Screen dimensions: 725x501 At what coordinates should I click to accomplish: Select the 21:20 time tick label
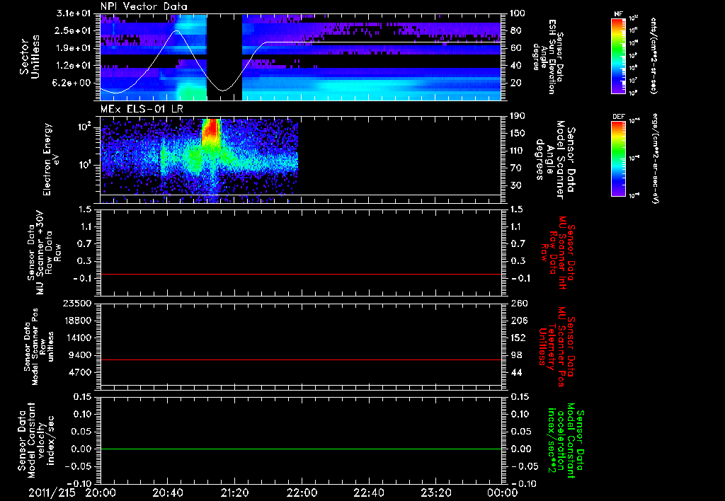pyautogui.click(x=234, y=493)
